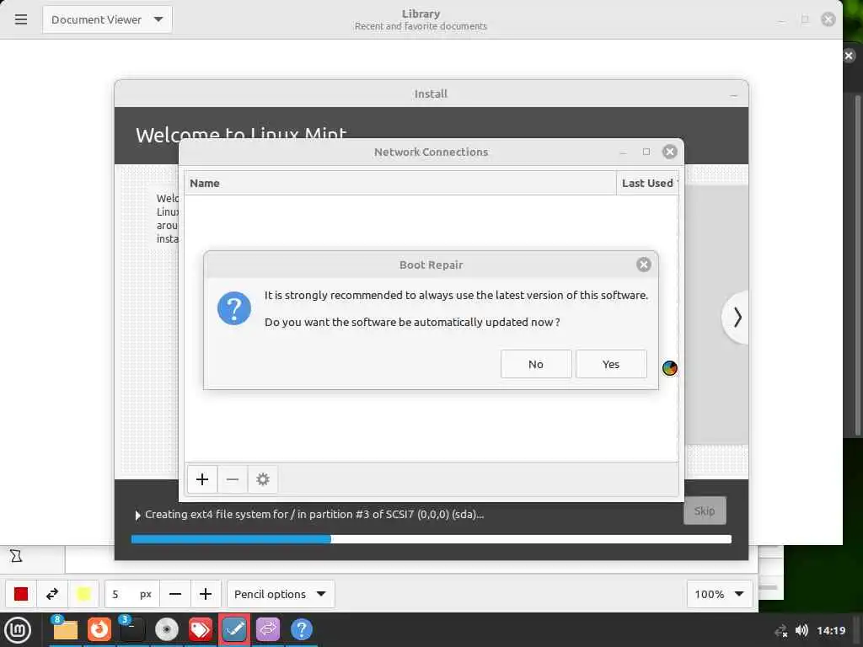
Task: Open the volume control tray icon
Action: [x=802, y=630]
